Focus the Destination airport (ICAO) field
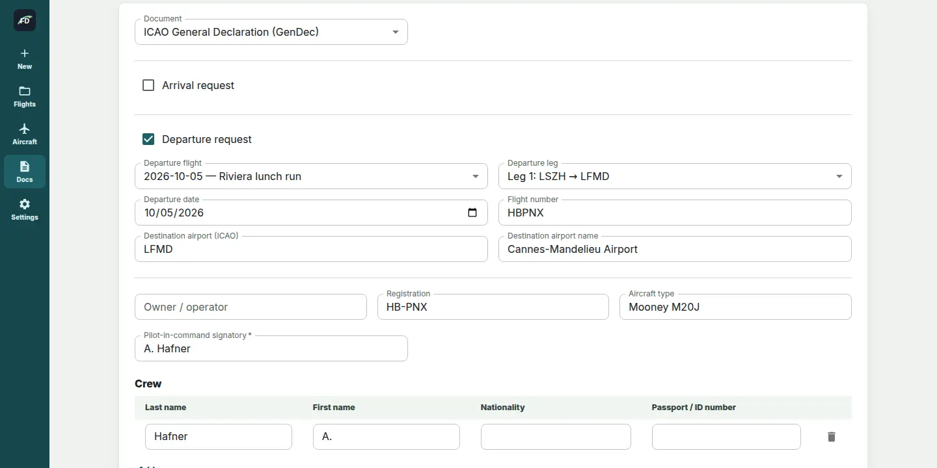 (x=311, y=249)
